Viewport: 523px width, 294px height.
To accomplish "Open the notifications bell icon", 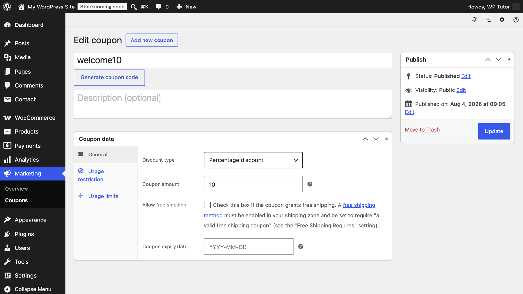I will (x=474, y=20).
